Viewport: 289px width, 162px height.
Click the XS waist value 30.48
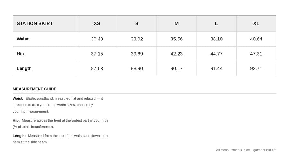click(97, 39)
